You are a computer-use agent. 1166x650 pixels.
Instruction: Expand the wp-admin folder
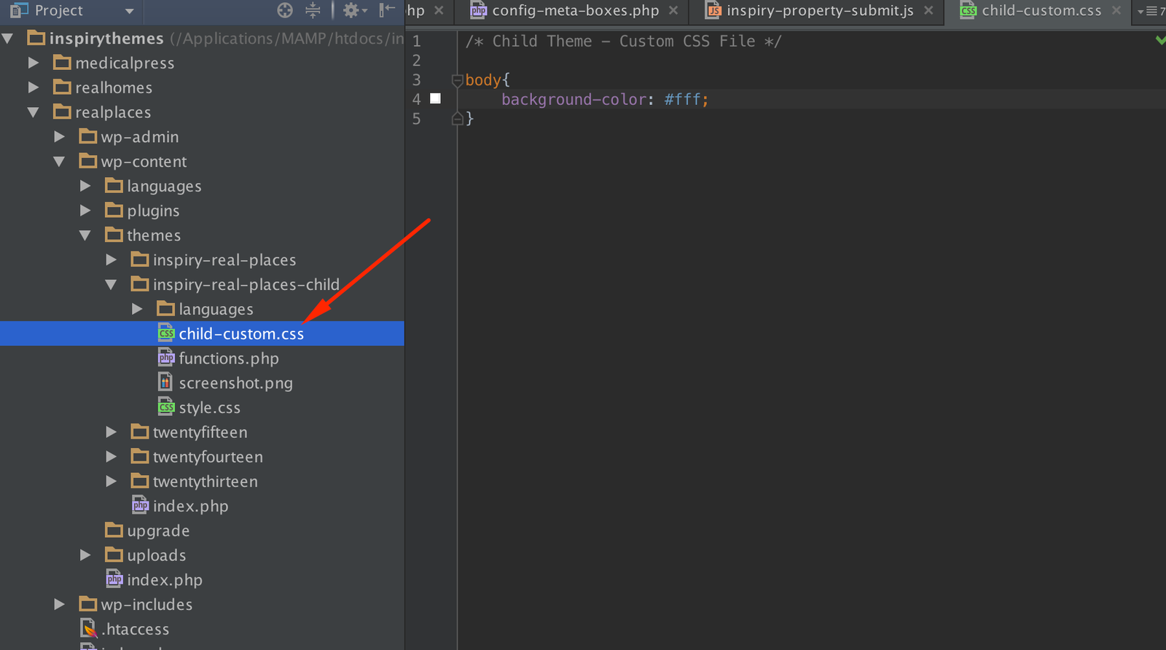click(60, 136)
